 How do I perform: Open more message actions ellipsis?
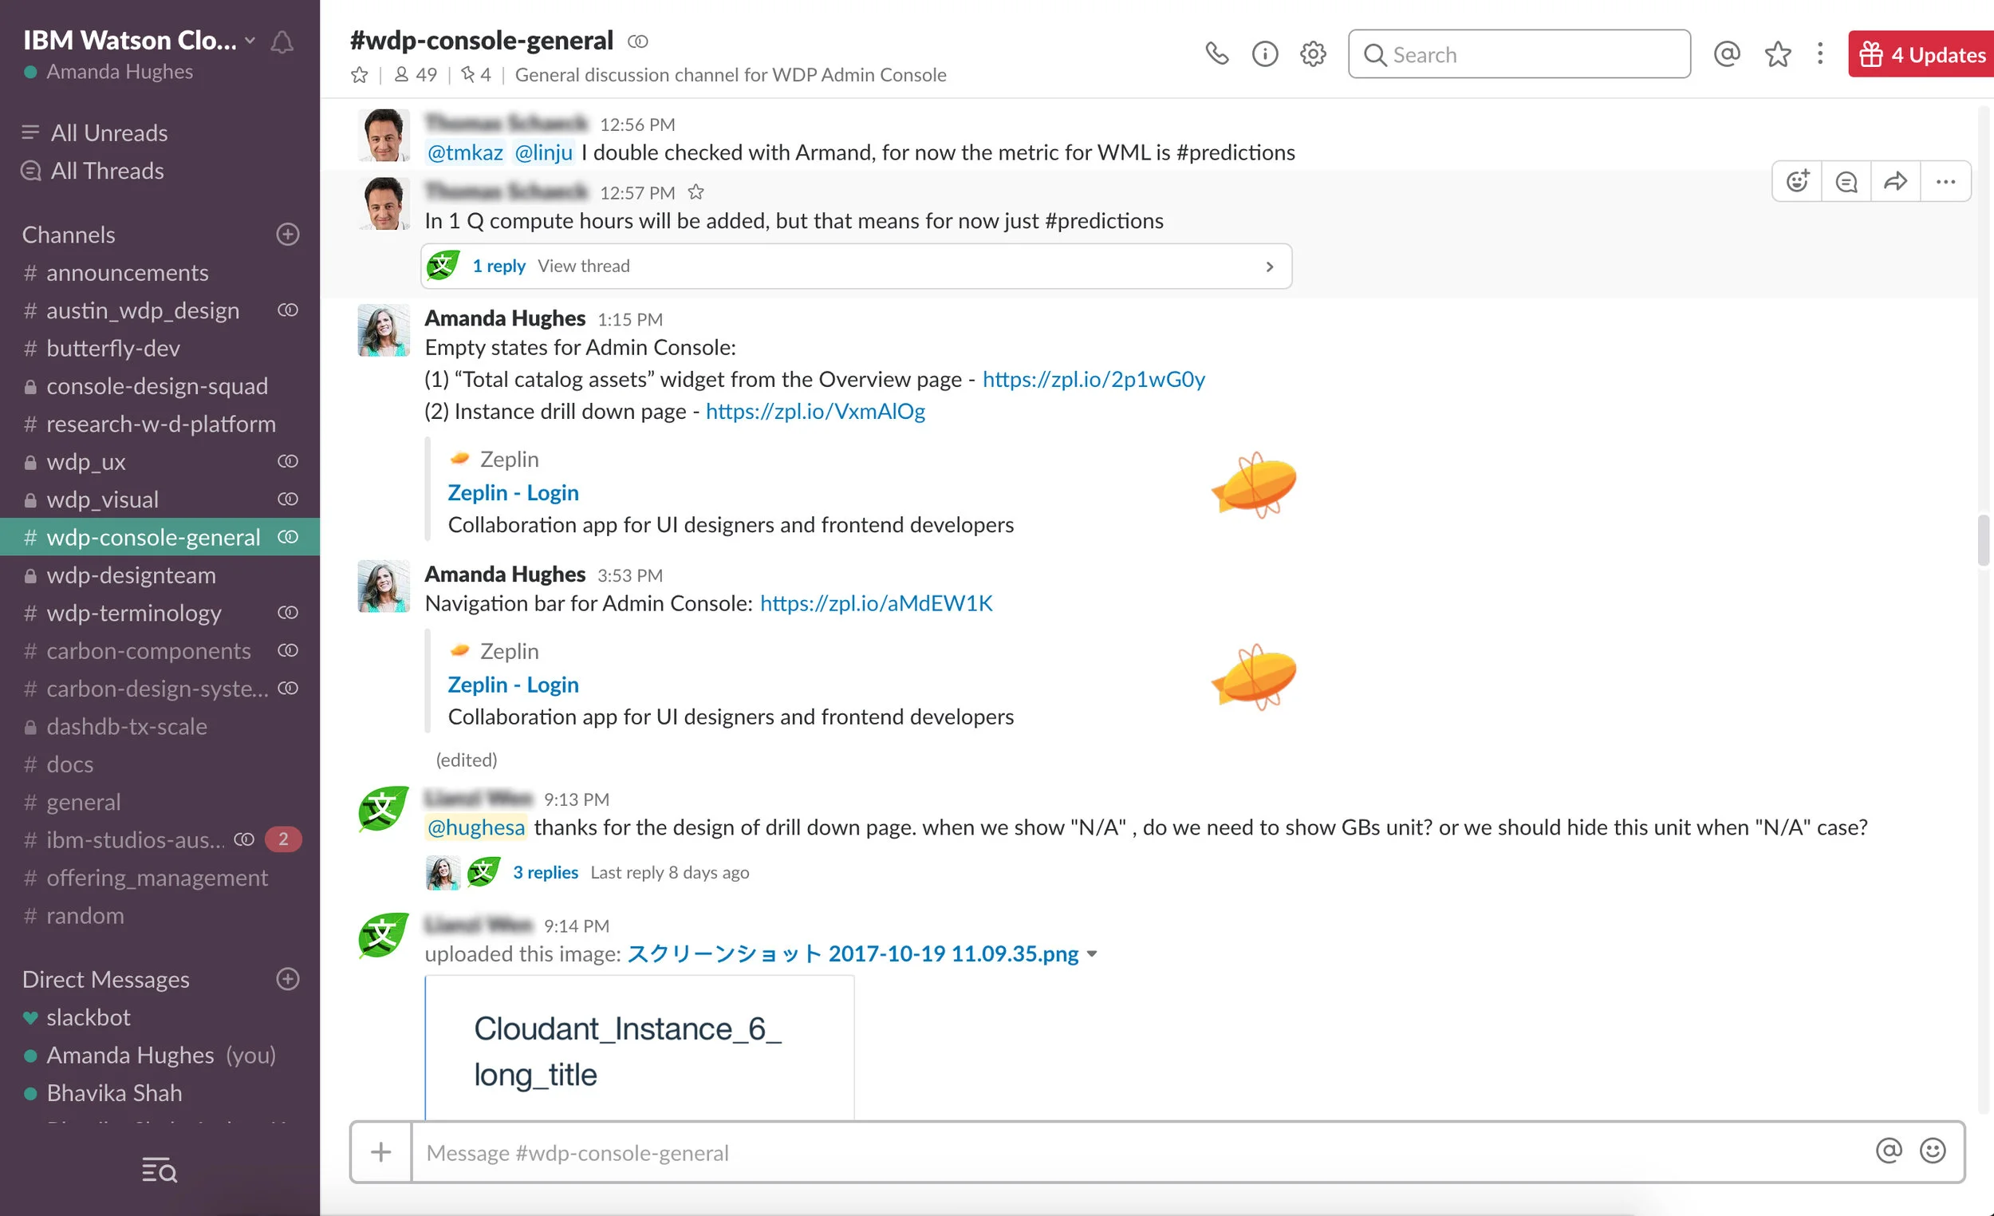click(1945, 181)
